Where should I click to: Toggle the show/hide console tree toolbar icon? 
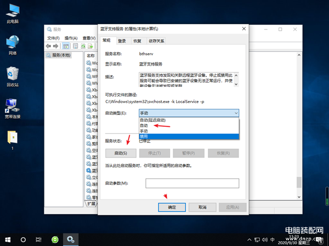[66, 46]
